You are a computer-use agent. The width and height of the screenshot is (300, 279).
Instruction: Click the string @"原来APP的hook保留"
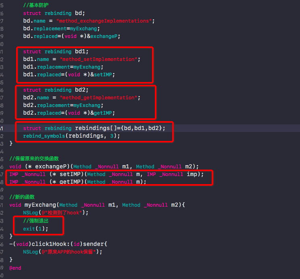tap(69, 252)
